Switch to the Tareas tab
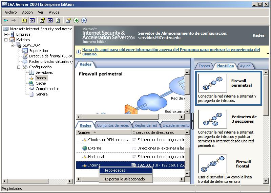The image size is (271, 193). point(204,66)
